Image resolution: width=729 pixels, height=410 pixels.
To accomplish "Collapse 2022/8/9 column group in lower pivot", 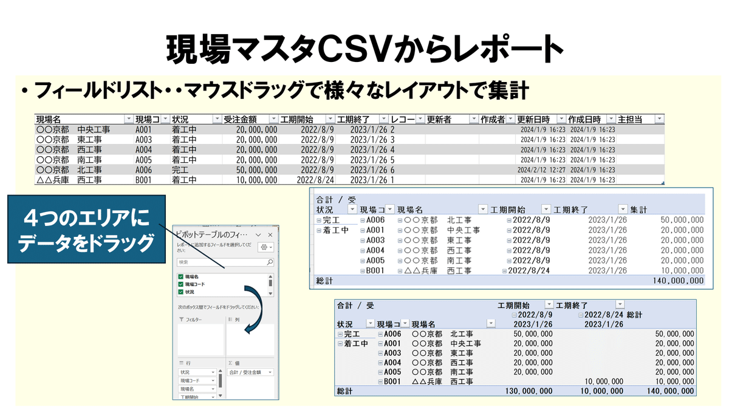I will [515, 315].
